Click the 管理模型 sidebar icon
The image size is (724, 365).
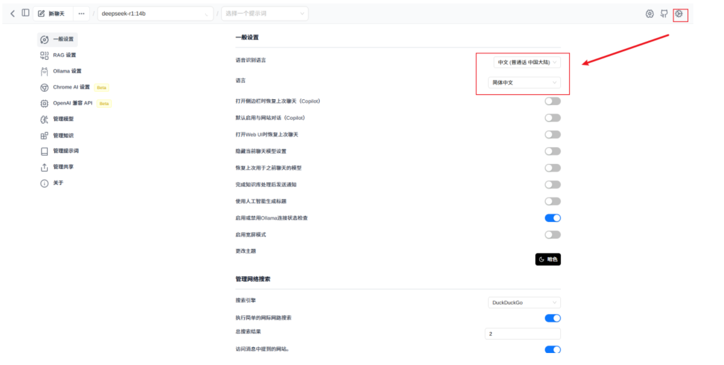tap(45, 119)
